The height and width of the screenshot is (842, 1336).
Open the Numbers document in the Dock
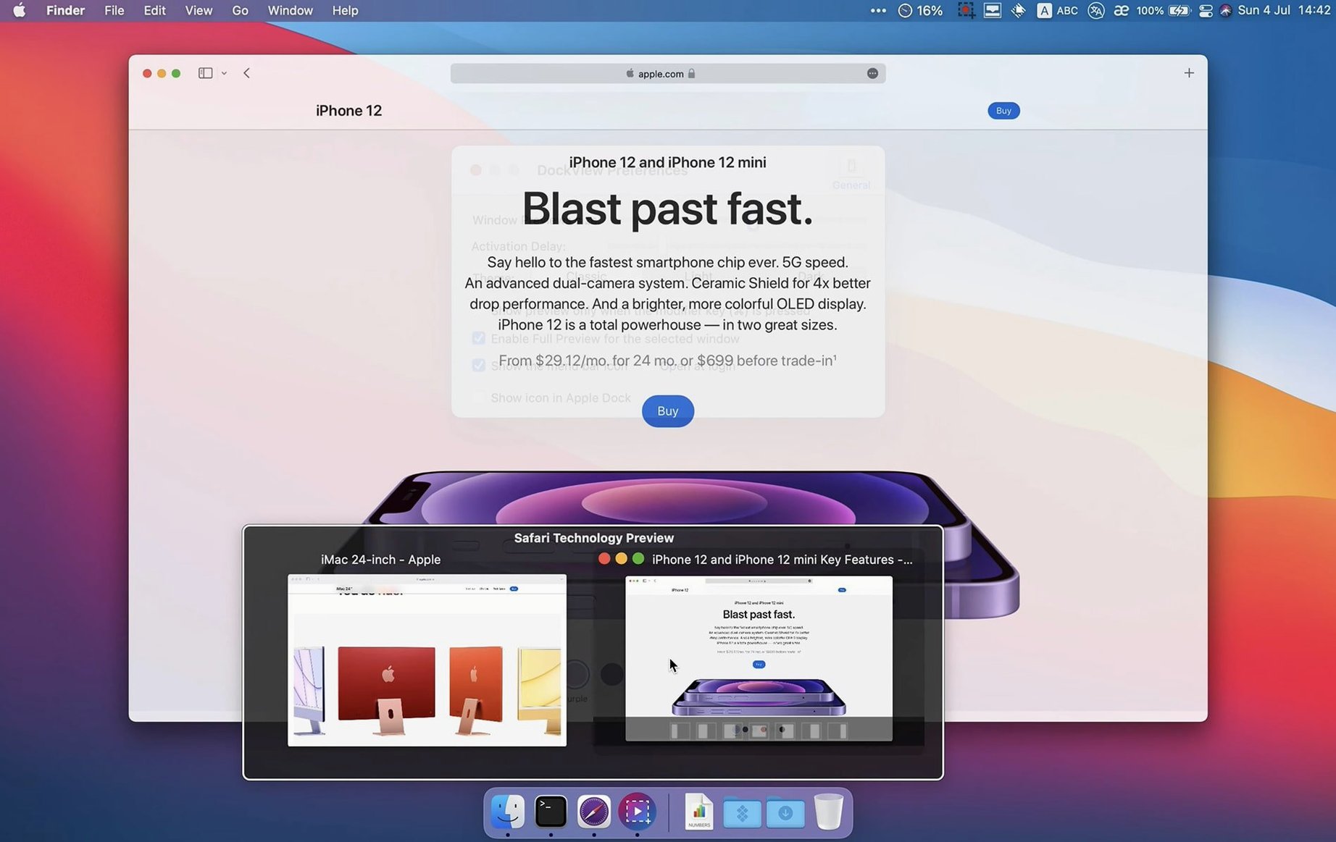coord(699,812)
